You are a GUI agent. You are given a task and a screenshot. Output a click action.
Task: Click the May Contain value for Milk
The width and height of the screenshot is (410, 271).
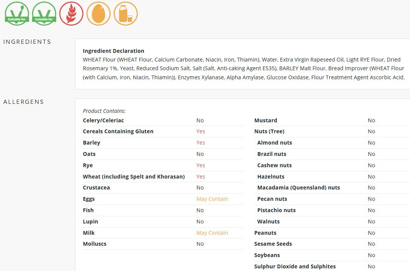pyautogui.click(x=212, y=233)
